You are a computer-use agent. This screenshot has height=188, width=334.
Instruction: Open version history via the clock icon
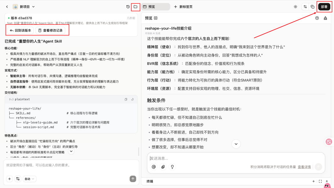[x=127, y=7]
